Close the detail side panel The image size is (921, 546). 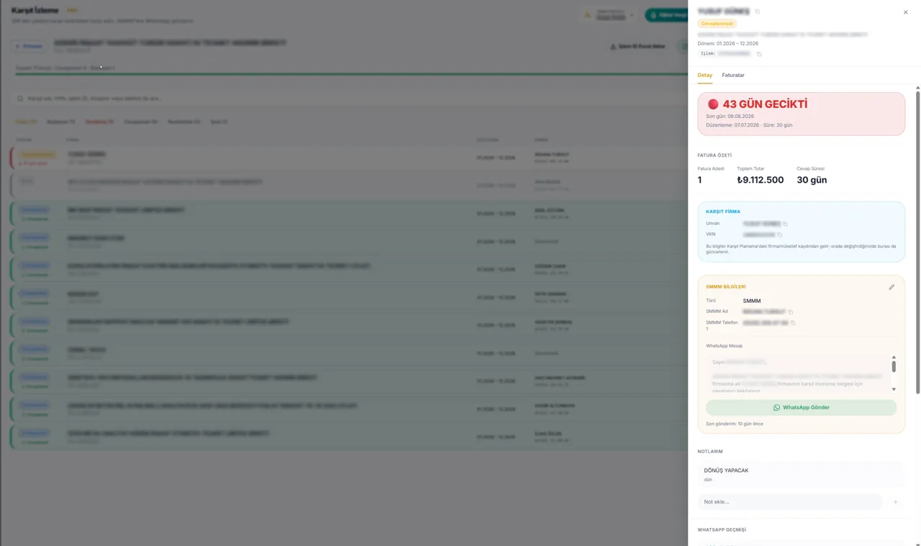pos(905,12)
